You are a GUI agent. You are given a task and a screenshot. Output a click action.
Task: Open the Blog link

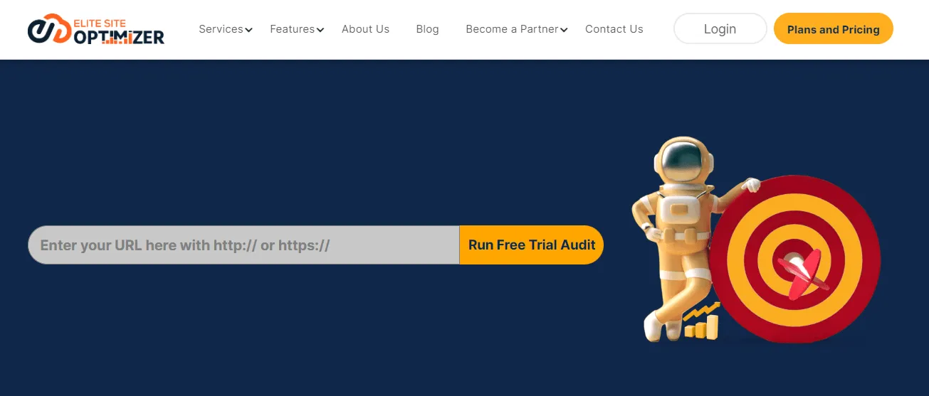coord(427,29)
